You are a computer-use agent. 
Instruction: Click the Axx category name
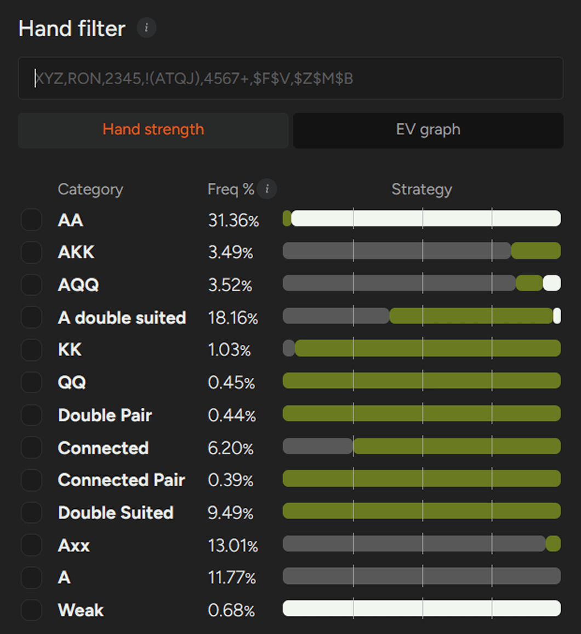click(x=74, y=545)
